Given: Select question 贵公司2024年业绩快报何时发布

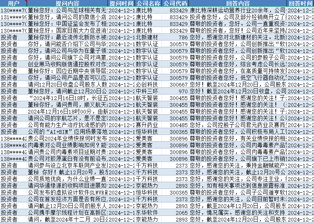Looking at the screenshot, I should 67,138.
